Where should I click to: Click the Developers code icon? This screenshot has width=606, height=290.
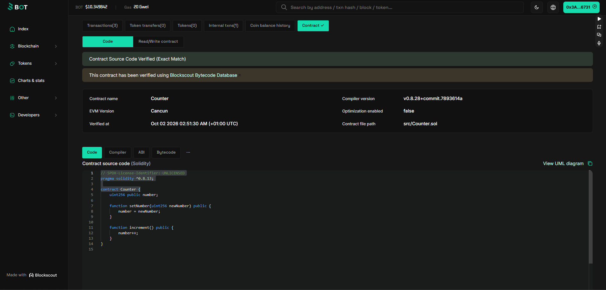coord(12,115)
